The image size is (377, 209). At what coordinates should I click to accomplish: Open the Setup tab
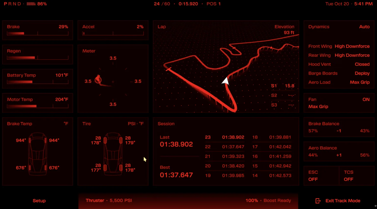39,201
